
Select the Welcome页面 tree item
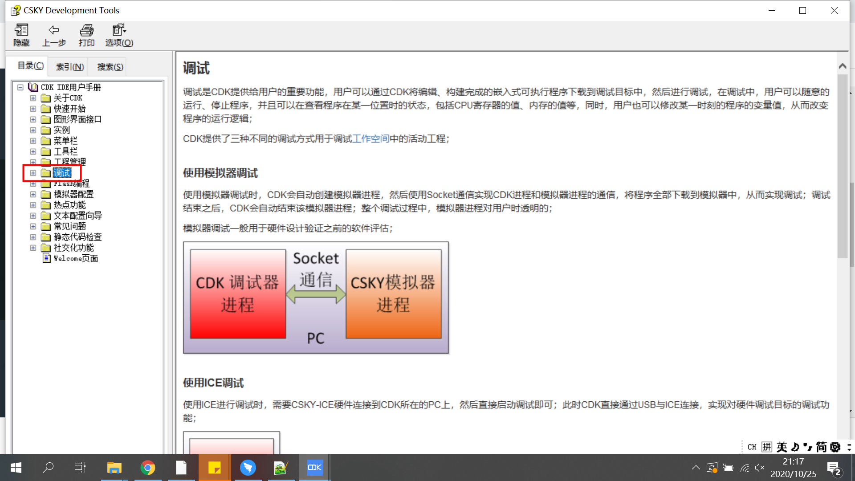coord(76,258)
